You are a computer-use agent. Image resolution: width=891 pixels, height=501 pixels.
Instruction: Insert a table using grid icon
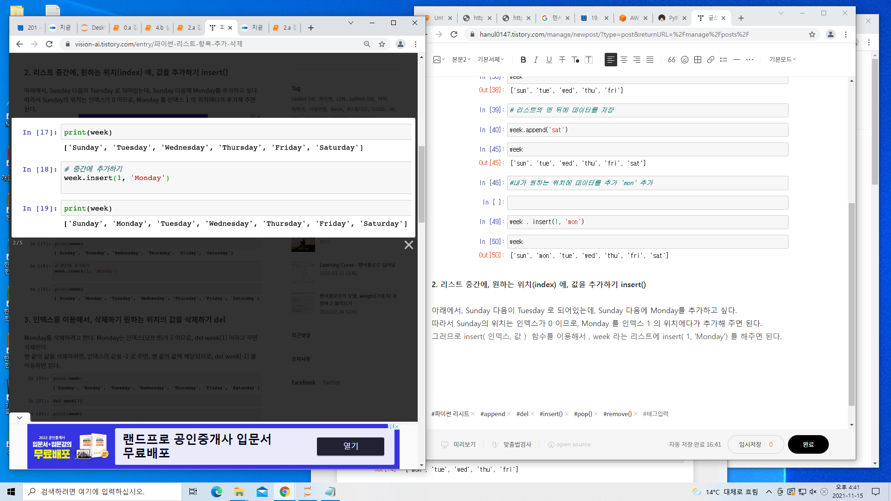(x=697, y=59)
